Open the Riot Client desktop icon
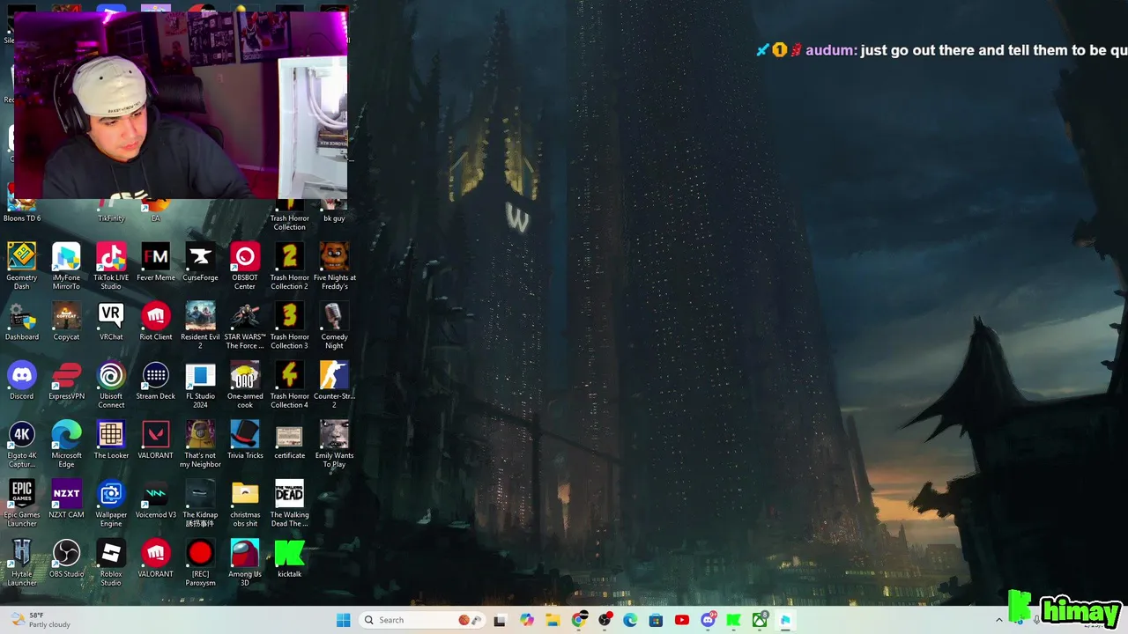 click(156, 321)
